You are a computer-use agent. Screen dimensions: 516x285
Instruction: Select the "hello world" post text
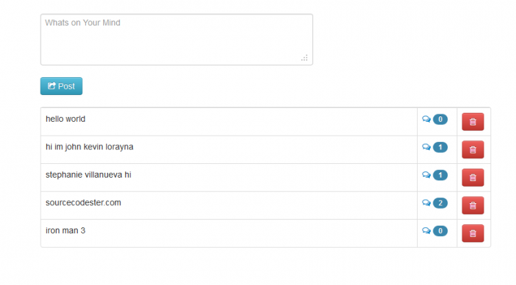65,119
